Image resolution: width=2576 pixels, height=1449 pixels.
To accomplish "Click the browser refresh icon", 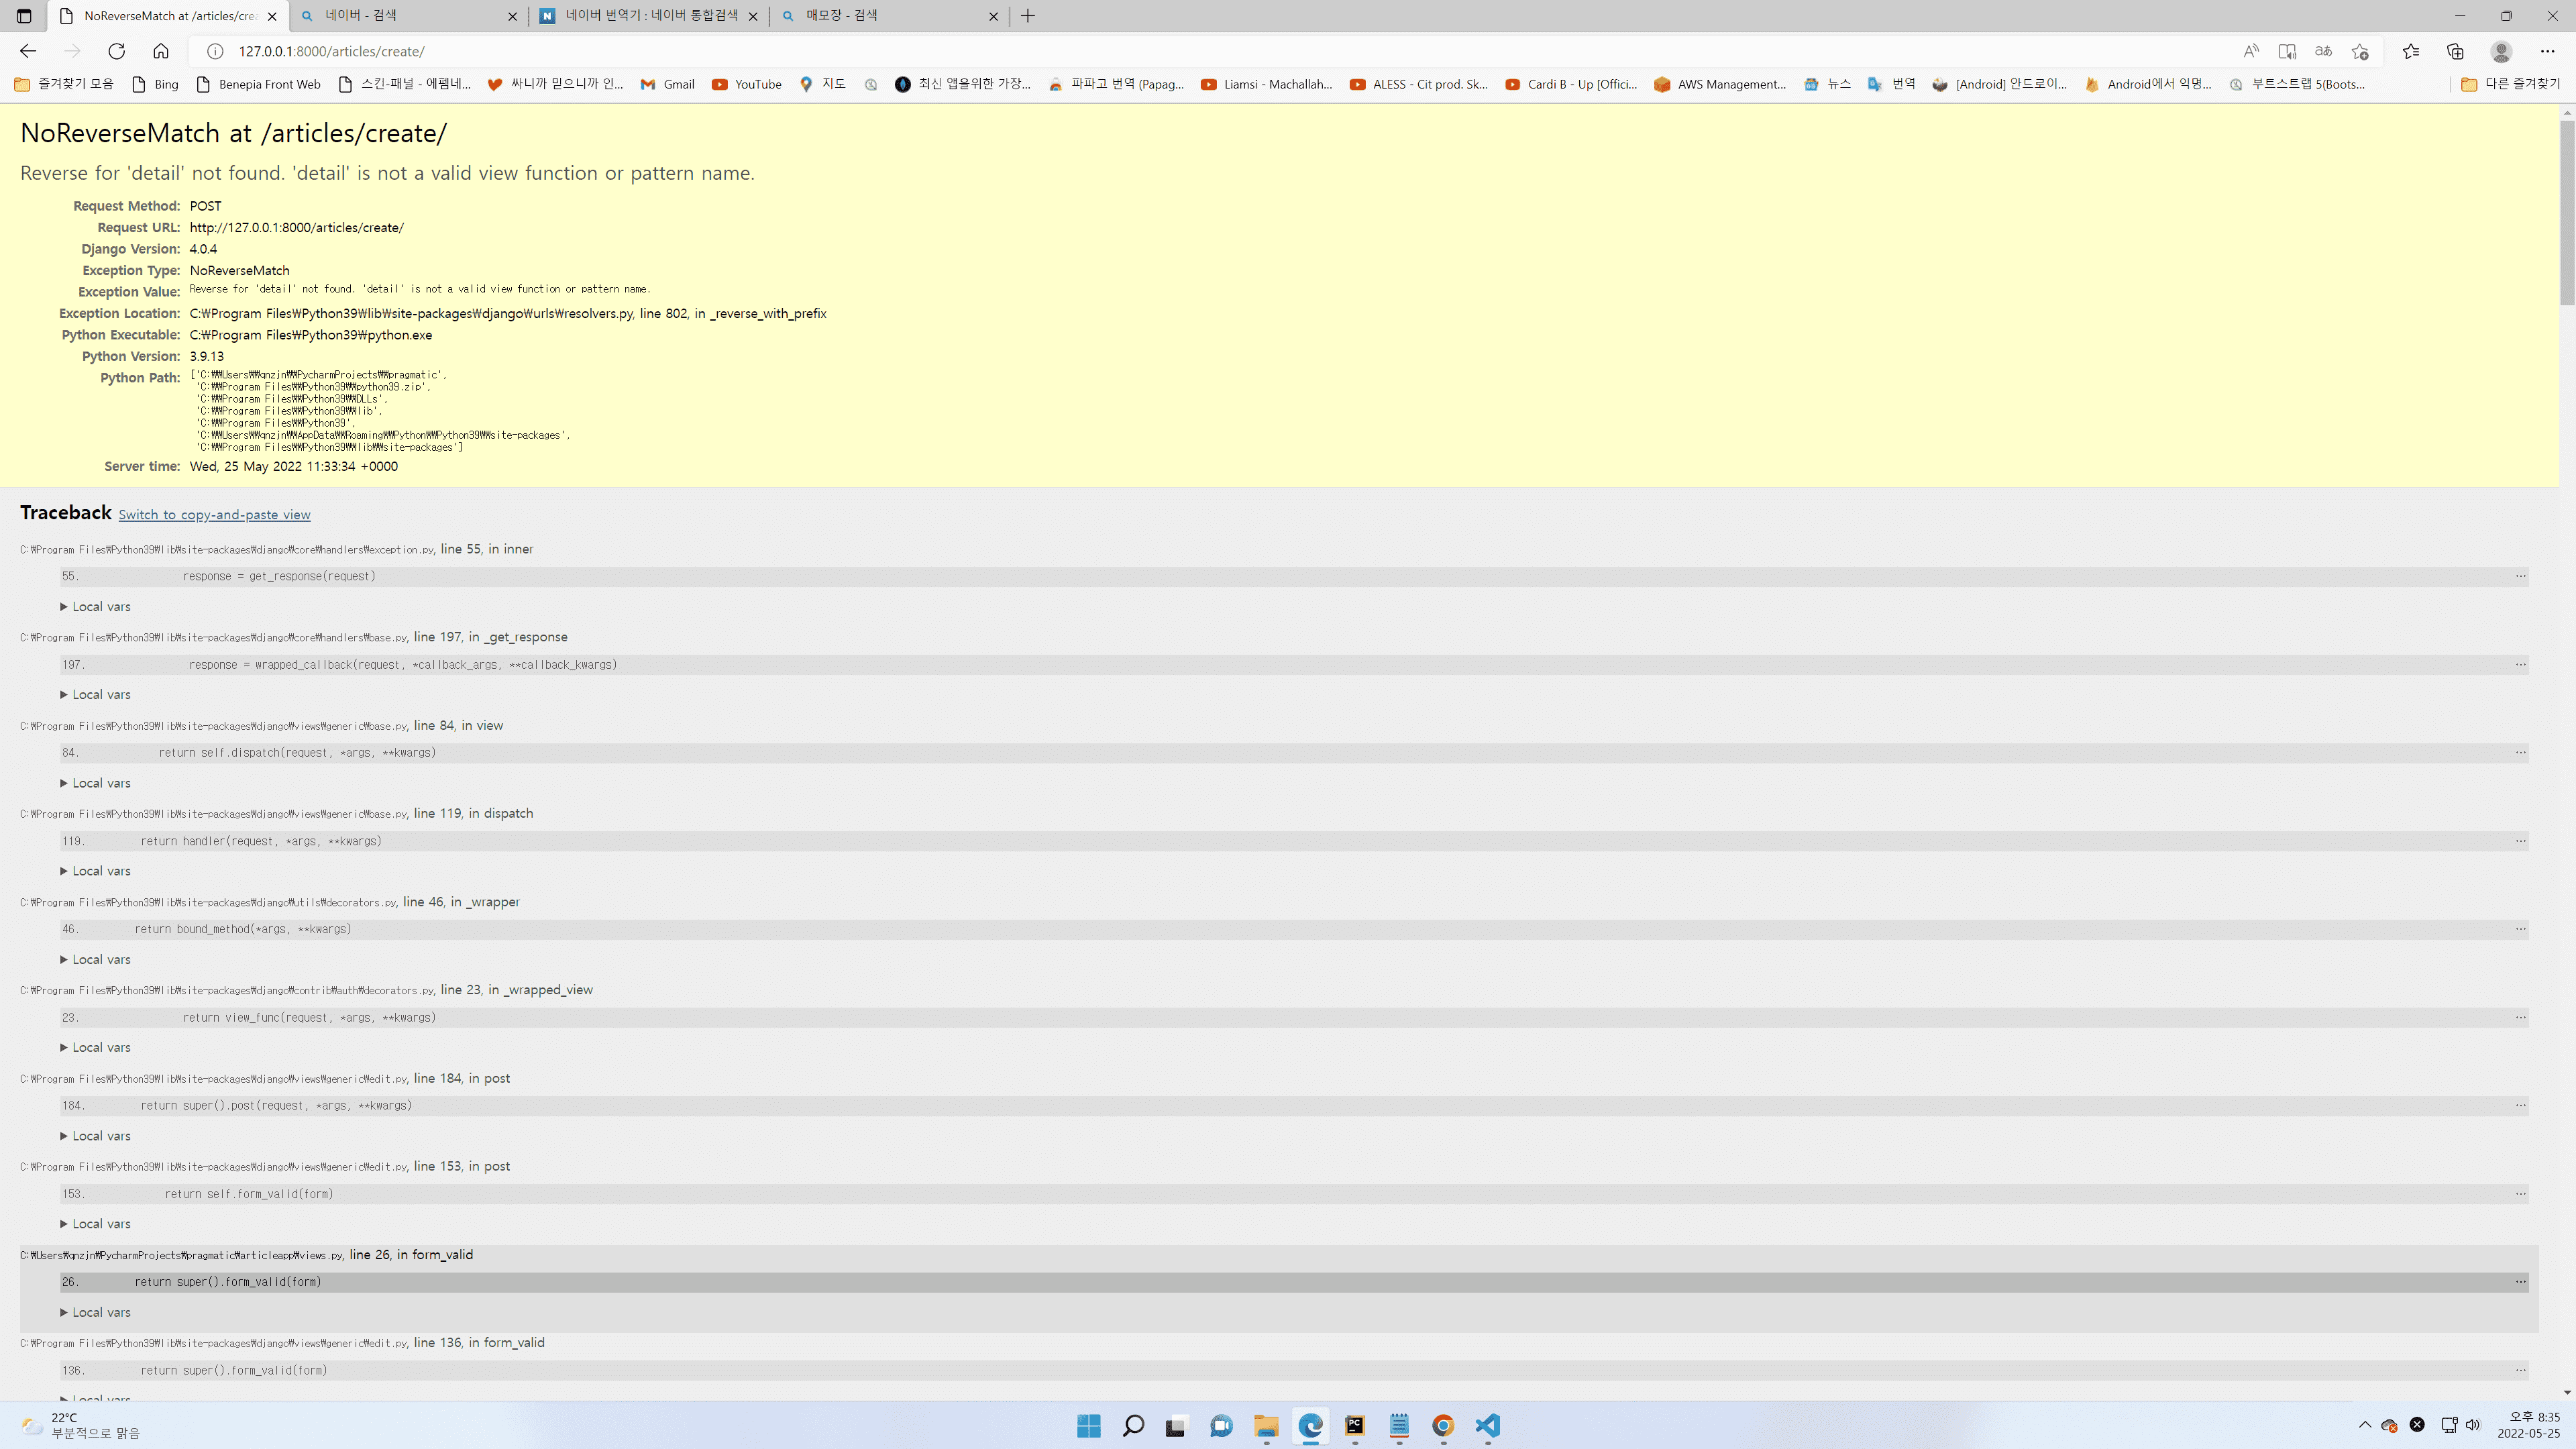I will point(117,51).
